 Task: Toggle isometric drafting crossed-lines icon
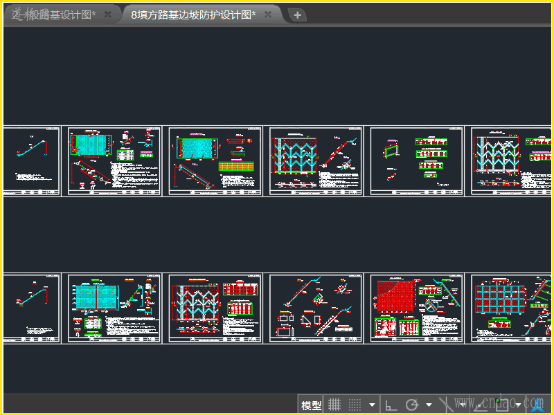[x=446, y=405]
